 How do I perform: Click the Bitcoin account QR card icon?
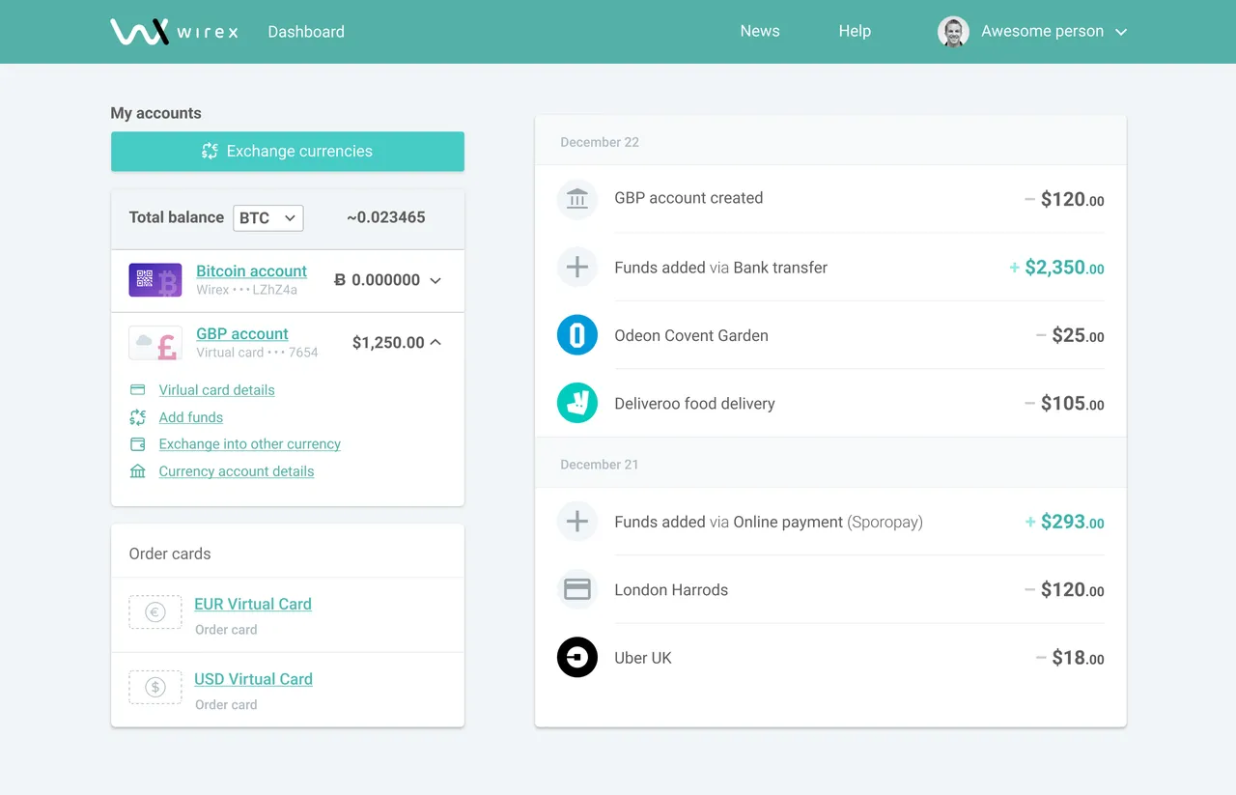155,280
